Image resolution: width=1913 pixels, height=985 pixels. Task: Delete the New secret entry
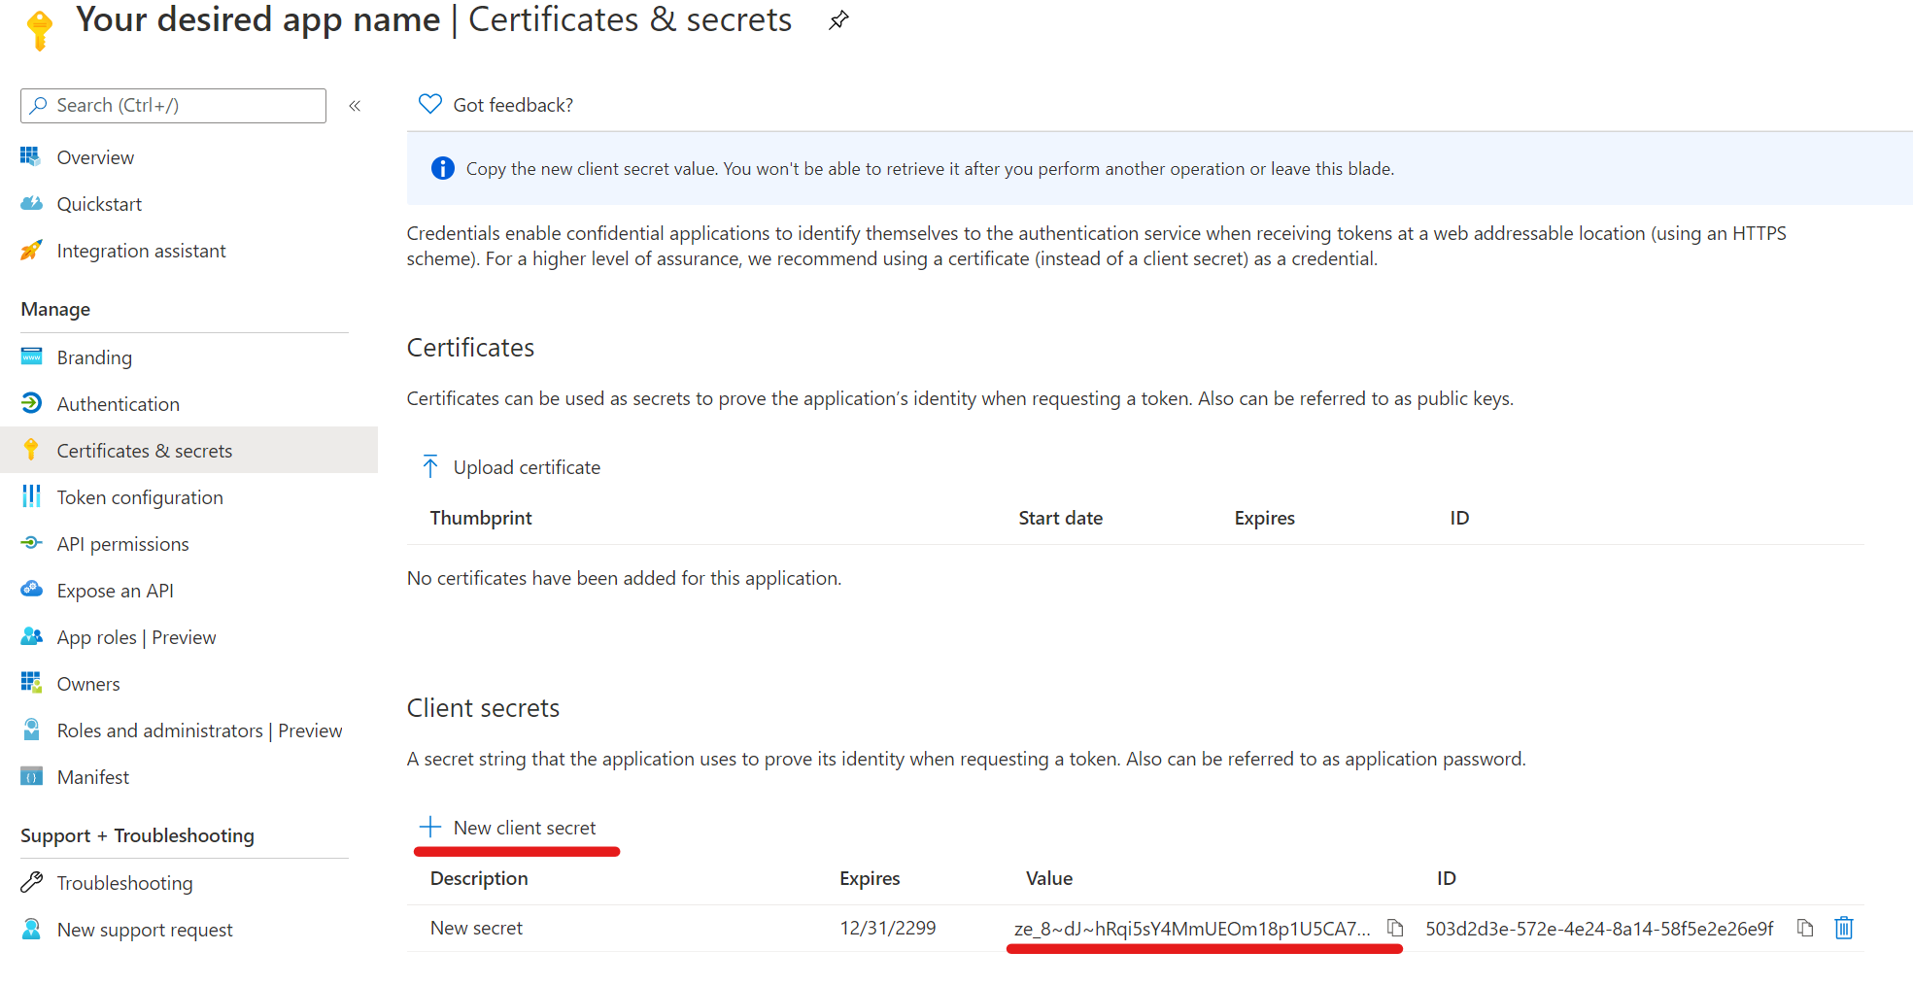[1843, 928]
